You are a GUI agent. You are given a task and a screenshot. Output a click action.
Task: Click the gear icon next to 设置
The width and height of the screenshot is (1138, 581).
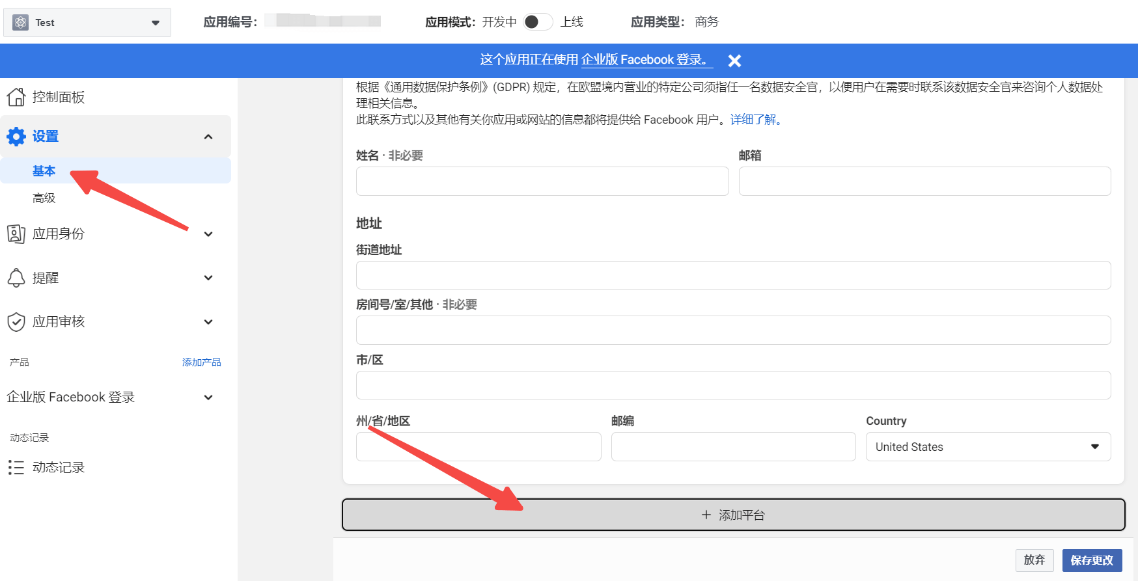click(x=16, y=137)
